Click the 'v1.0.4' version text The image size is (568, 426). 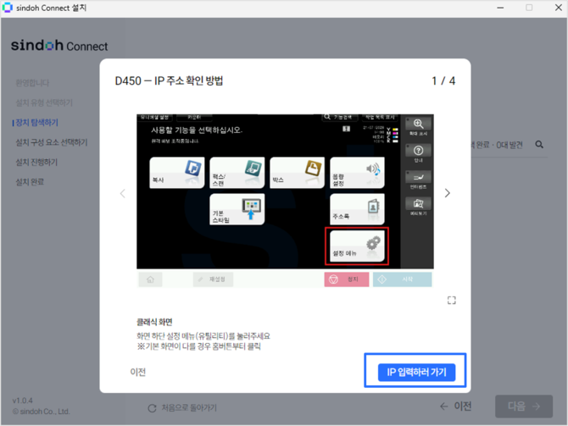[22, 401]
